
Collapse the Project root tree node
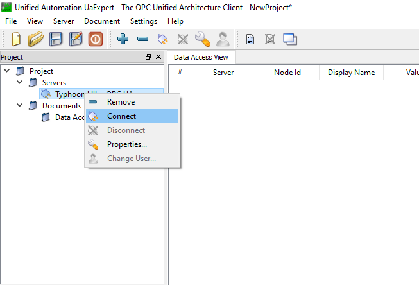(7, 71)
